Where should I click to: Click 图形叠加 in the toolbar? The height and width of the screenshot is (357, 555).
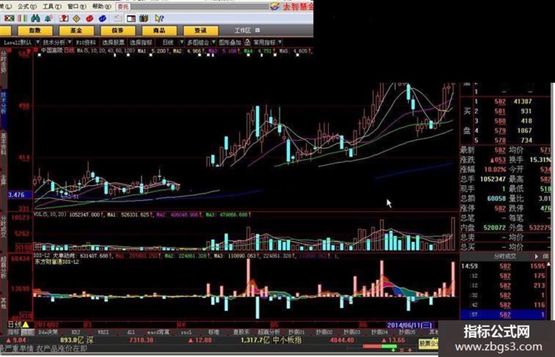tap(230, 42)
